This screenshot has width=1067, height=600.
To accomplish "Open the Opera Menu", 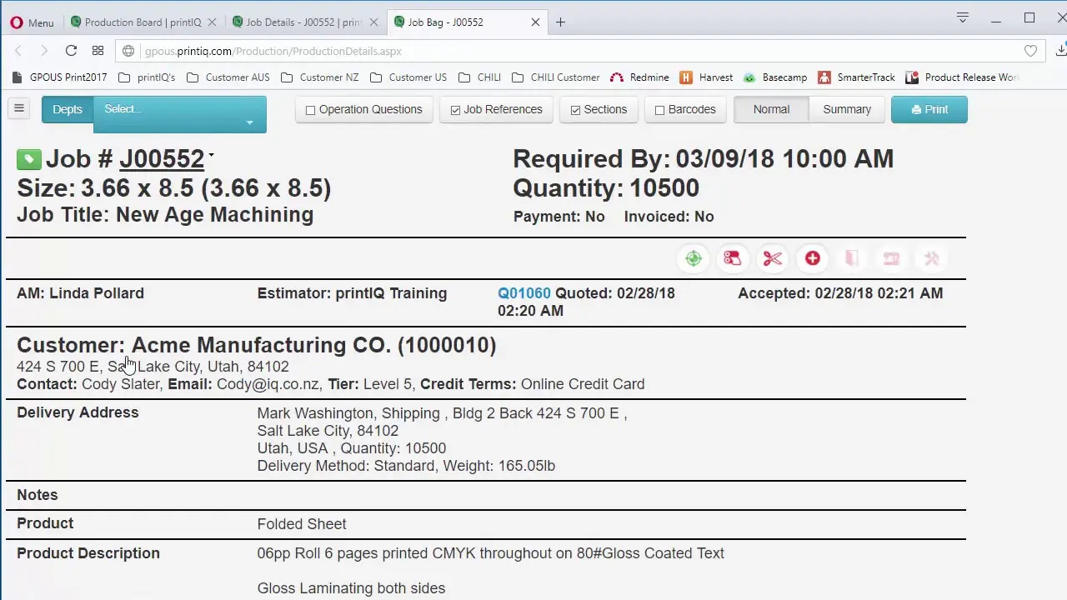I will coord(32,22).
